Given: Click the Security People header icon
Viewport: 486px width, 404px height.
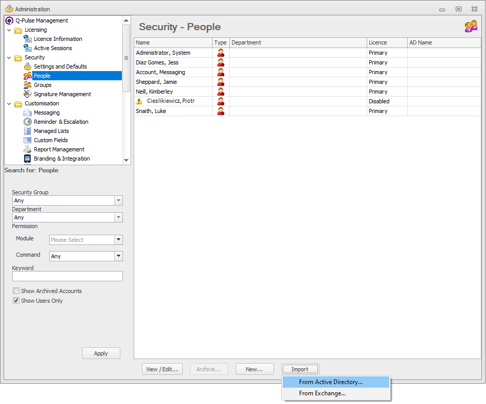Looking at the screenshot, I should click(471, 27).
